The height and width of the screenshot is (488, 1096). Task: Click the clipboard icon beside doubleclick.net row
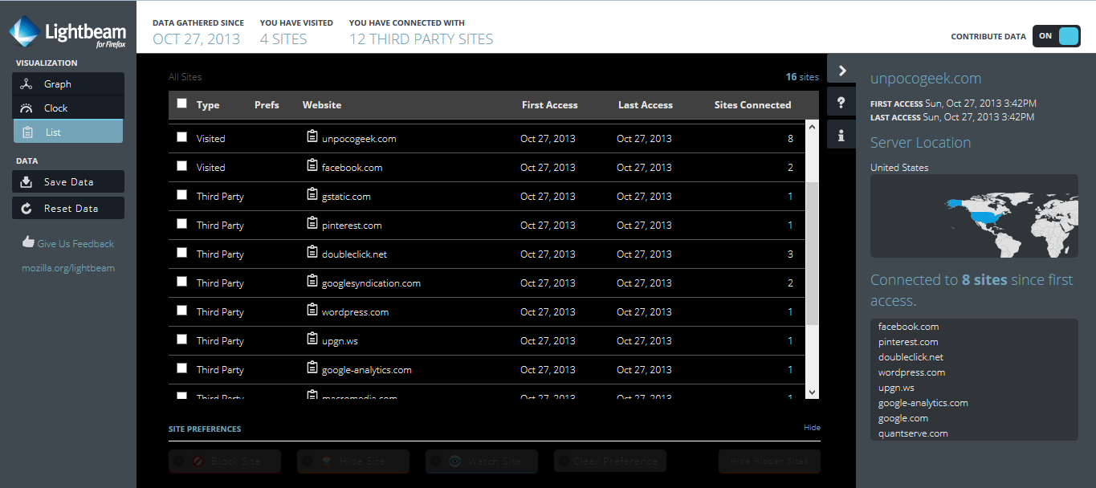[312, 253]
